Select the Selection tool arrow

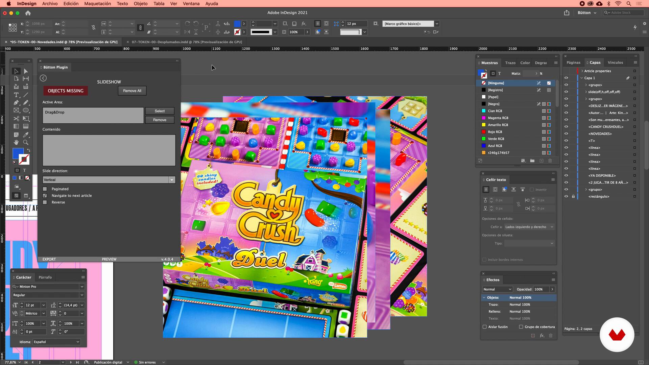pyautogui.click(x=16, y=71)
